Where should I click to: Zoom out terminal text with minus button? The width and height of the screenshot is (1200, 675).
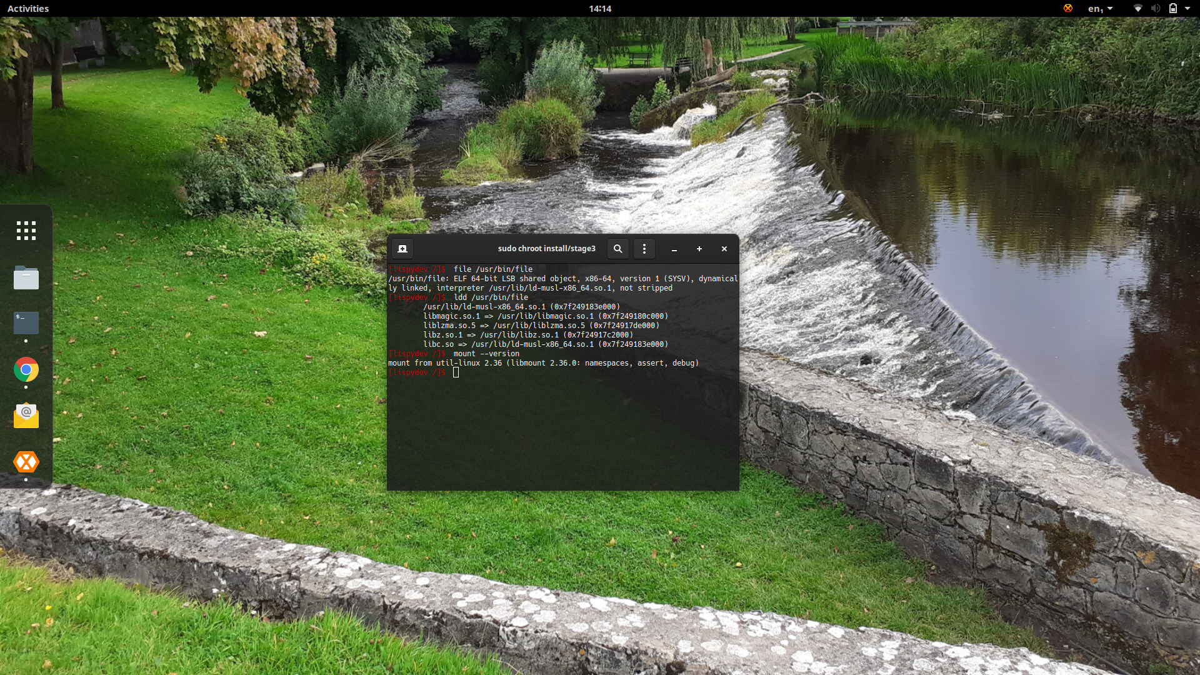pos(674,249)
